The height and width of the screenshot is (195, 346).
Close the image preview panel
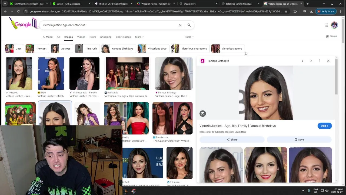tap(328, 61)
